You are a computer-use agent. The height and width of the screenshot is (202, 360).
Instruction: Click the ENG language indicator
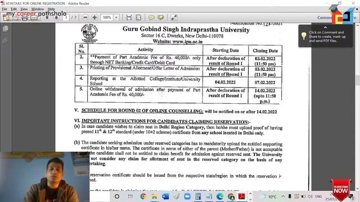318,196
